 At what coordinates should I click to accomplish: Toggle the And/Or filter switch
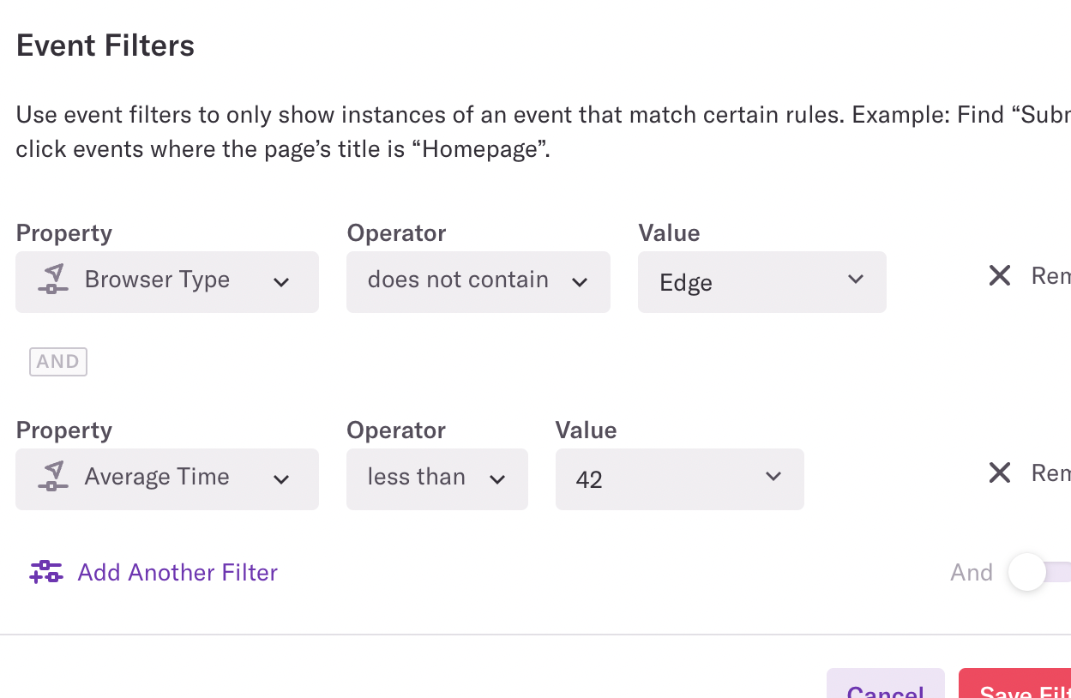(1038, 572)
